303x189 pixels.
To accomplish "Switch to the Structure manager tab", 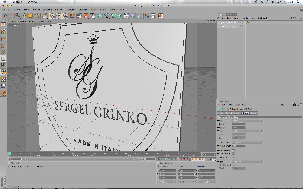I will pos(231,14).
